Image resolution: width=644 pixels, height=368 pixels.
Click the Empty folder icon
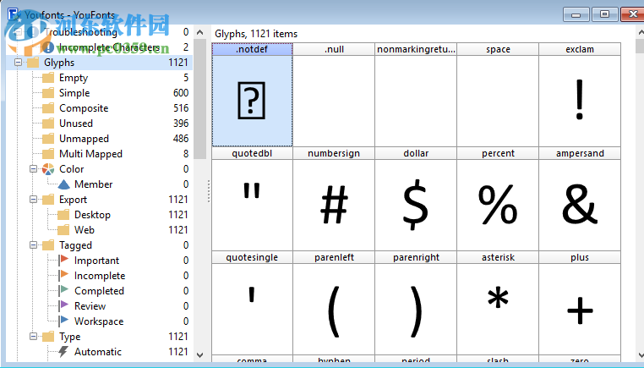48,78
